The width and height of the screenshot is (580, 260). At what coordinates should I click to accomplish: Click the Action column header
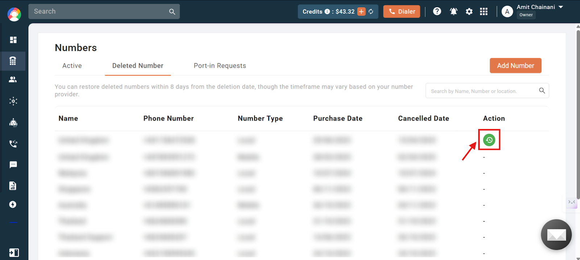494,118
